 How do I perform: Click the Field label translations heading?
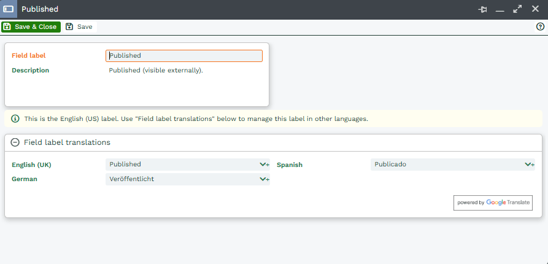pos(67,142)
